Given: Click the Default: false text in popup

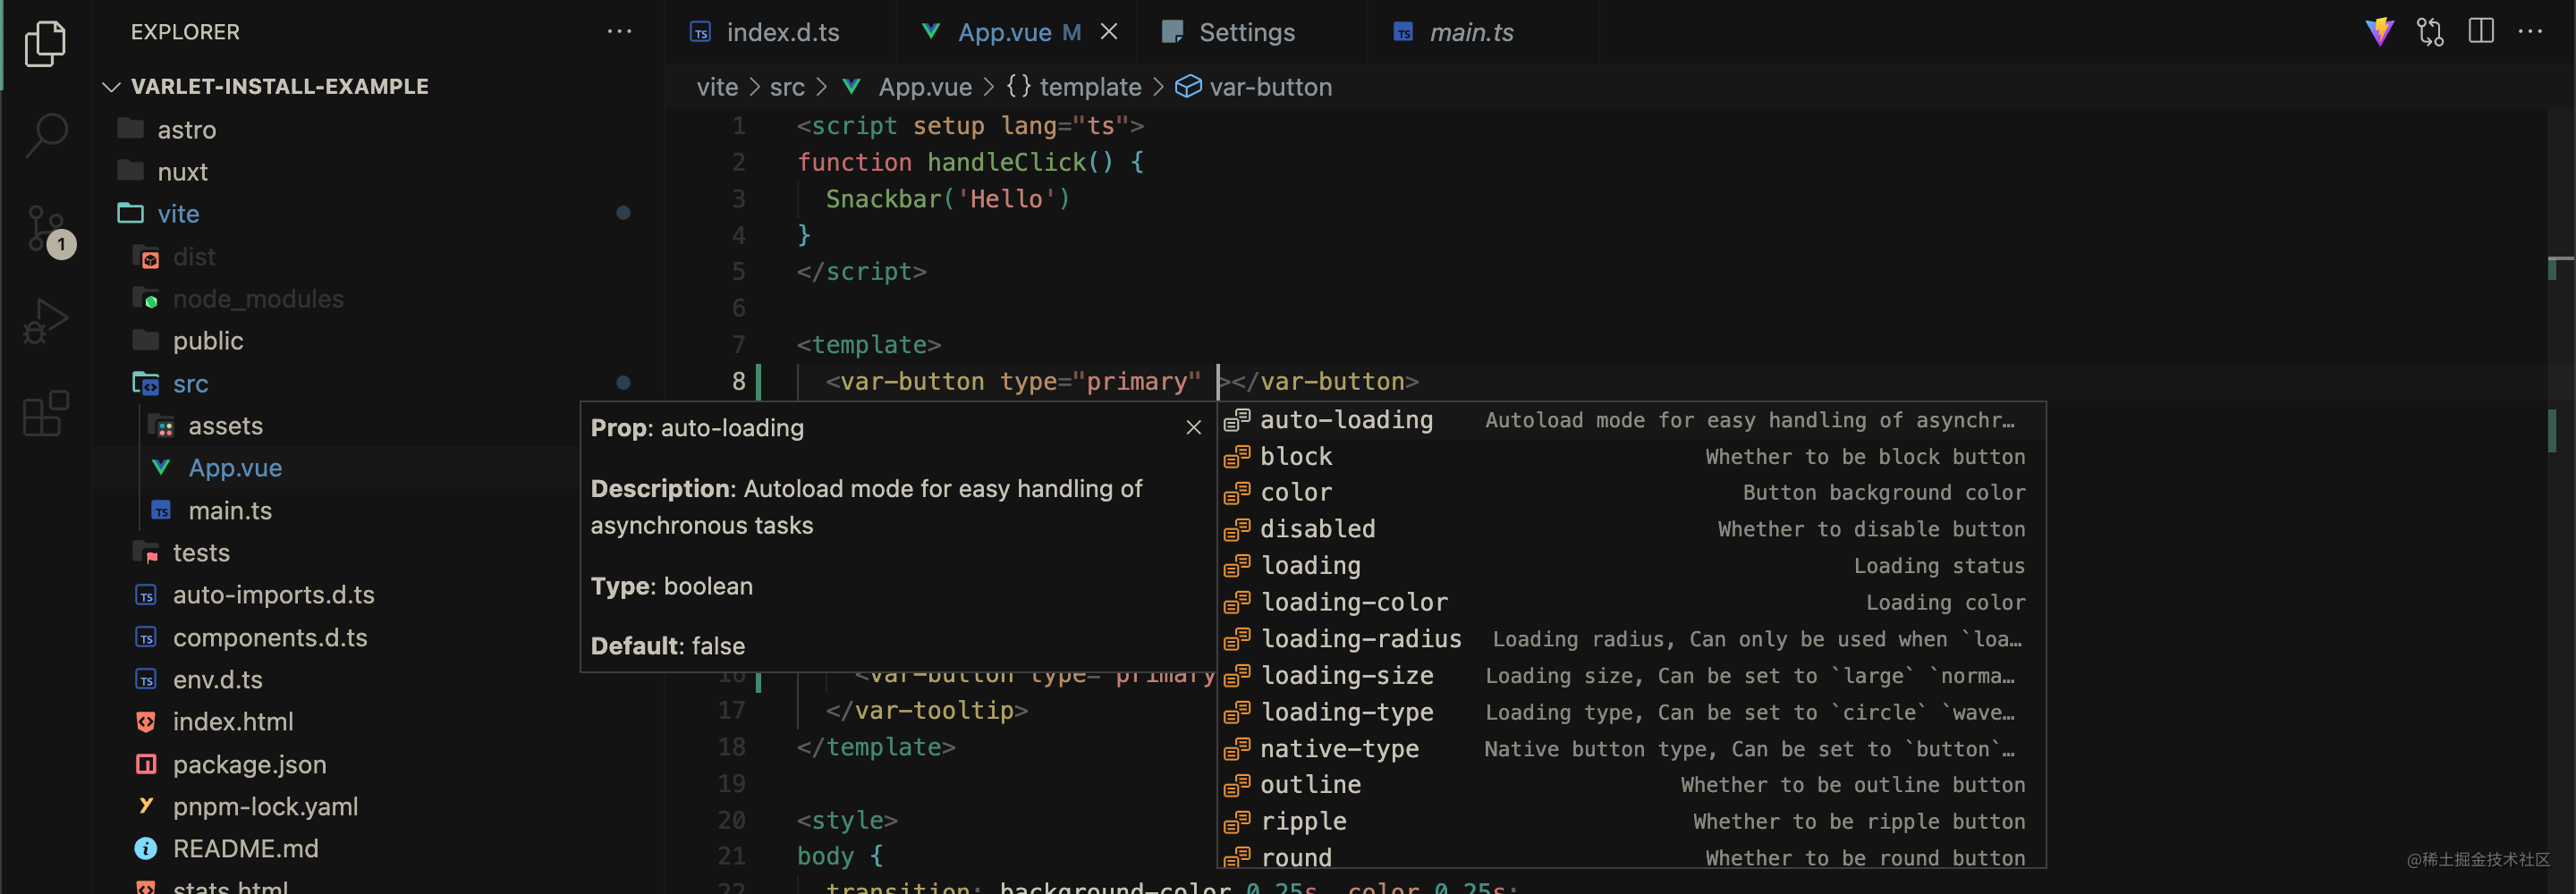Looking at the screenshot, I should pos(668,646).
